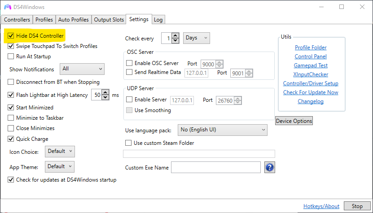Open the Show Notifications dropdown

point(82,69)
